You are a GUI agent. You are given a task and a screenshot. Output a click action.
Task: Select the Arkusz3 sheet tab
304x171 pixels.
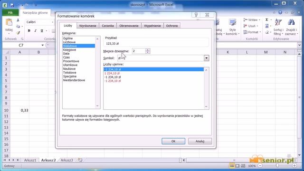tap(66, 160)
